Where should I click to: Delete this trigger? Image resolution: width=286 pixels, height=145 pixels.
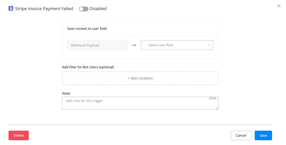19,135
